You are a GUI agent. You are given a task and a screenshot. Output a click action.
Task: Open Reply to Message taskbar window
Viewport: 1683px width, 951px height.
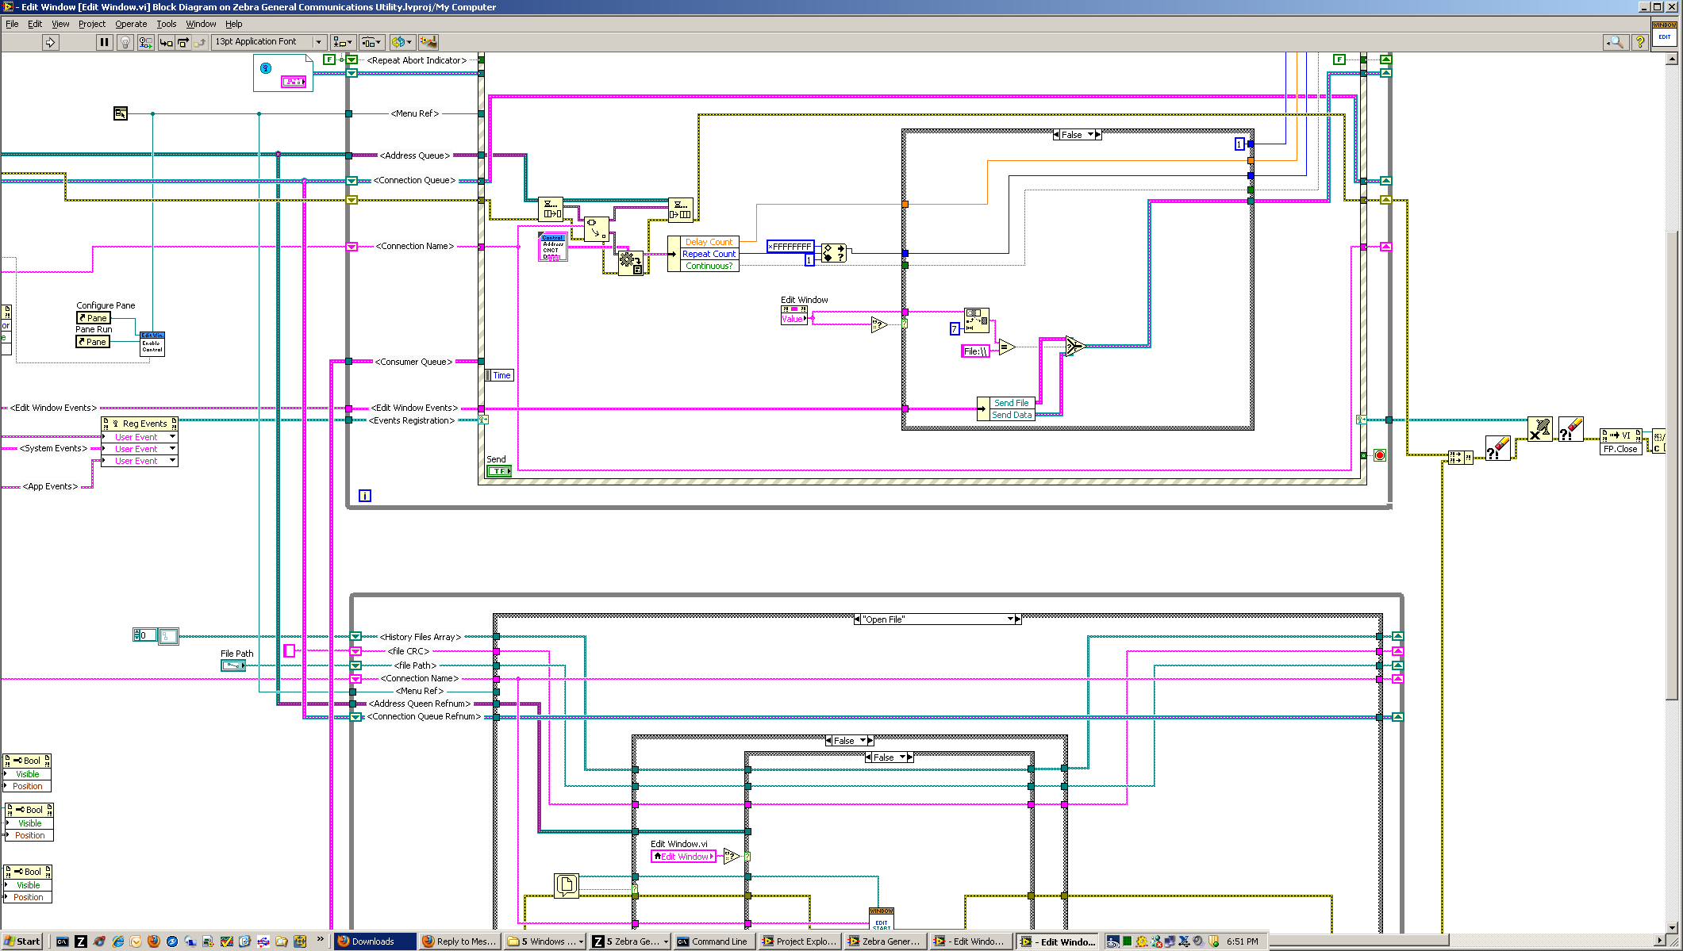(459, 941)
